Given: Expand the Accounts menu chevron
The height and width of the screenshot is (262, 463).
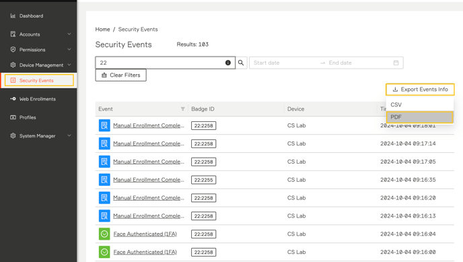Looking at the screenshot, I should pyautogui.click(x=69, y=34).
